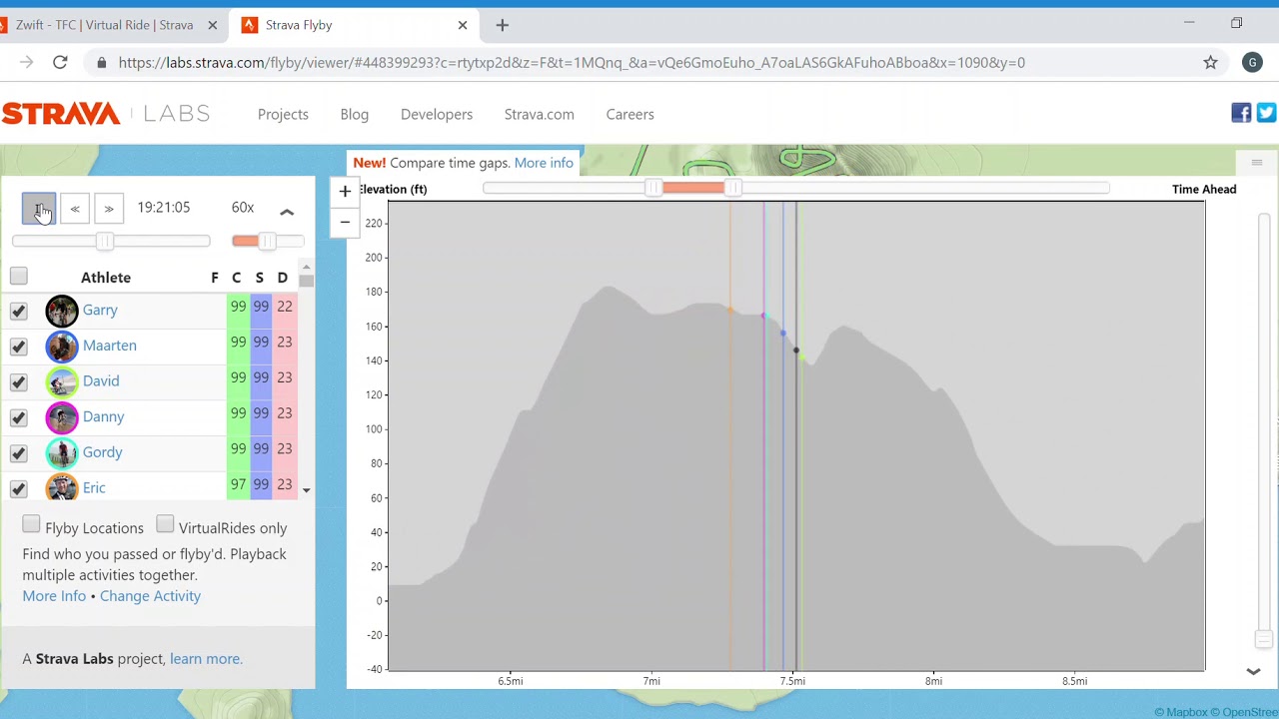Switch to the Zwift TFC Virtual Ride tab

(x=104, y=25)
